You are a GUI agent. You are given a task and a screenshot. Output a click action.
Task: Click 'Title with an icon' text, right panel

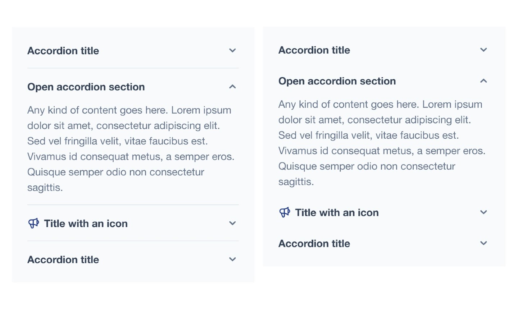click(337, 213)
